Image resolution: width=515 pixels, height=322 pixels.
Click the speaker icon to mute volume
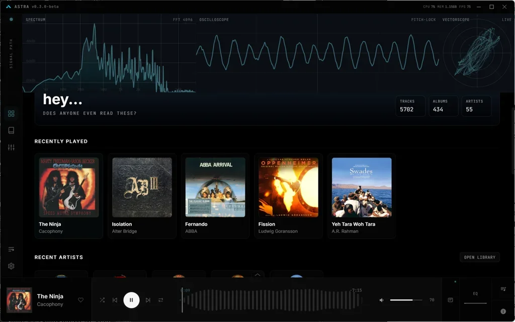[x=381, y=300]
